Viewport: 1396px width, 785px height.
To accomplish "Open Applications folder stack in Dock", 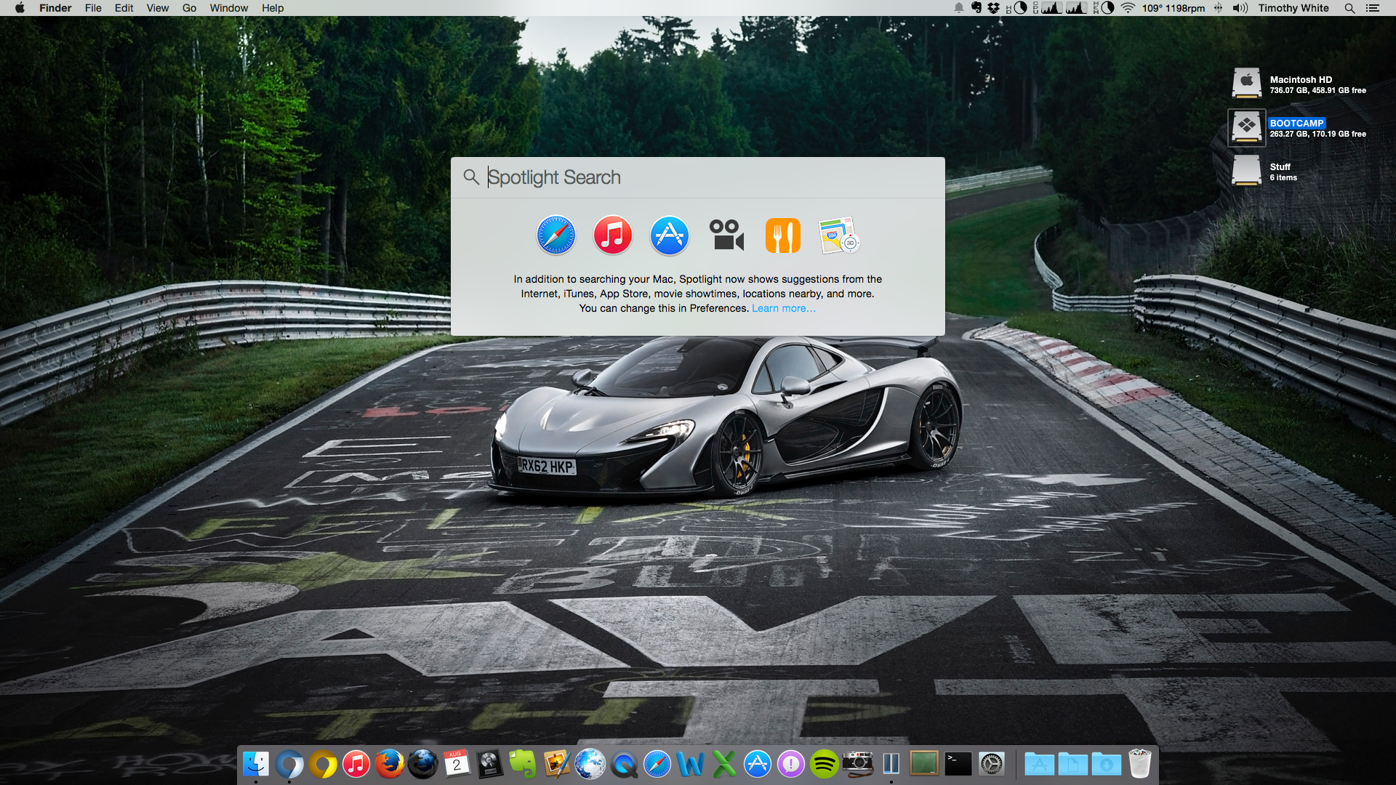I will tap(1040, 764).
